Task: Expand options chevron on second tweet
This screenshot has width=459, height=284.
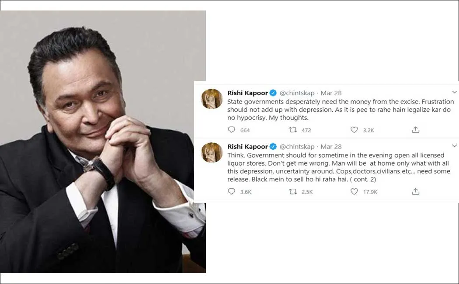Action: (x=454, y=145)
